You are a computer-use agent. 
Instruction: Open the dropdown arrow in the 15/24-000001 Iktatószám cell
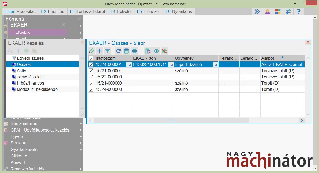pyautogui.click(x=129, y=65)
